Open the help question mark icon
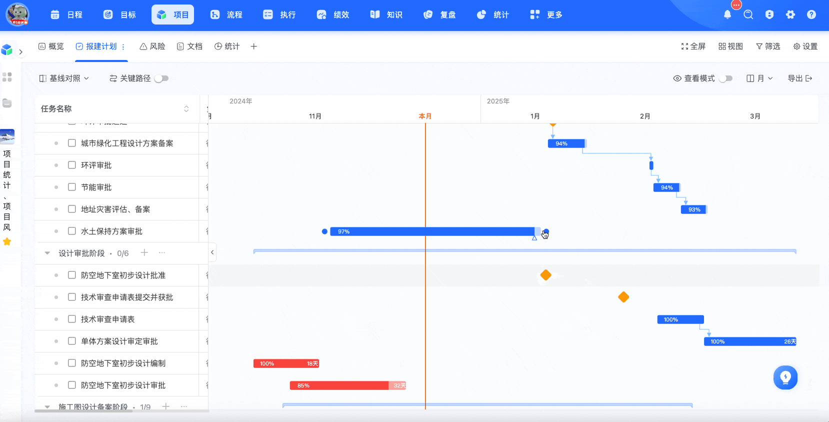Viewport: 829px width, 422px height. [811, 14]
